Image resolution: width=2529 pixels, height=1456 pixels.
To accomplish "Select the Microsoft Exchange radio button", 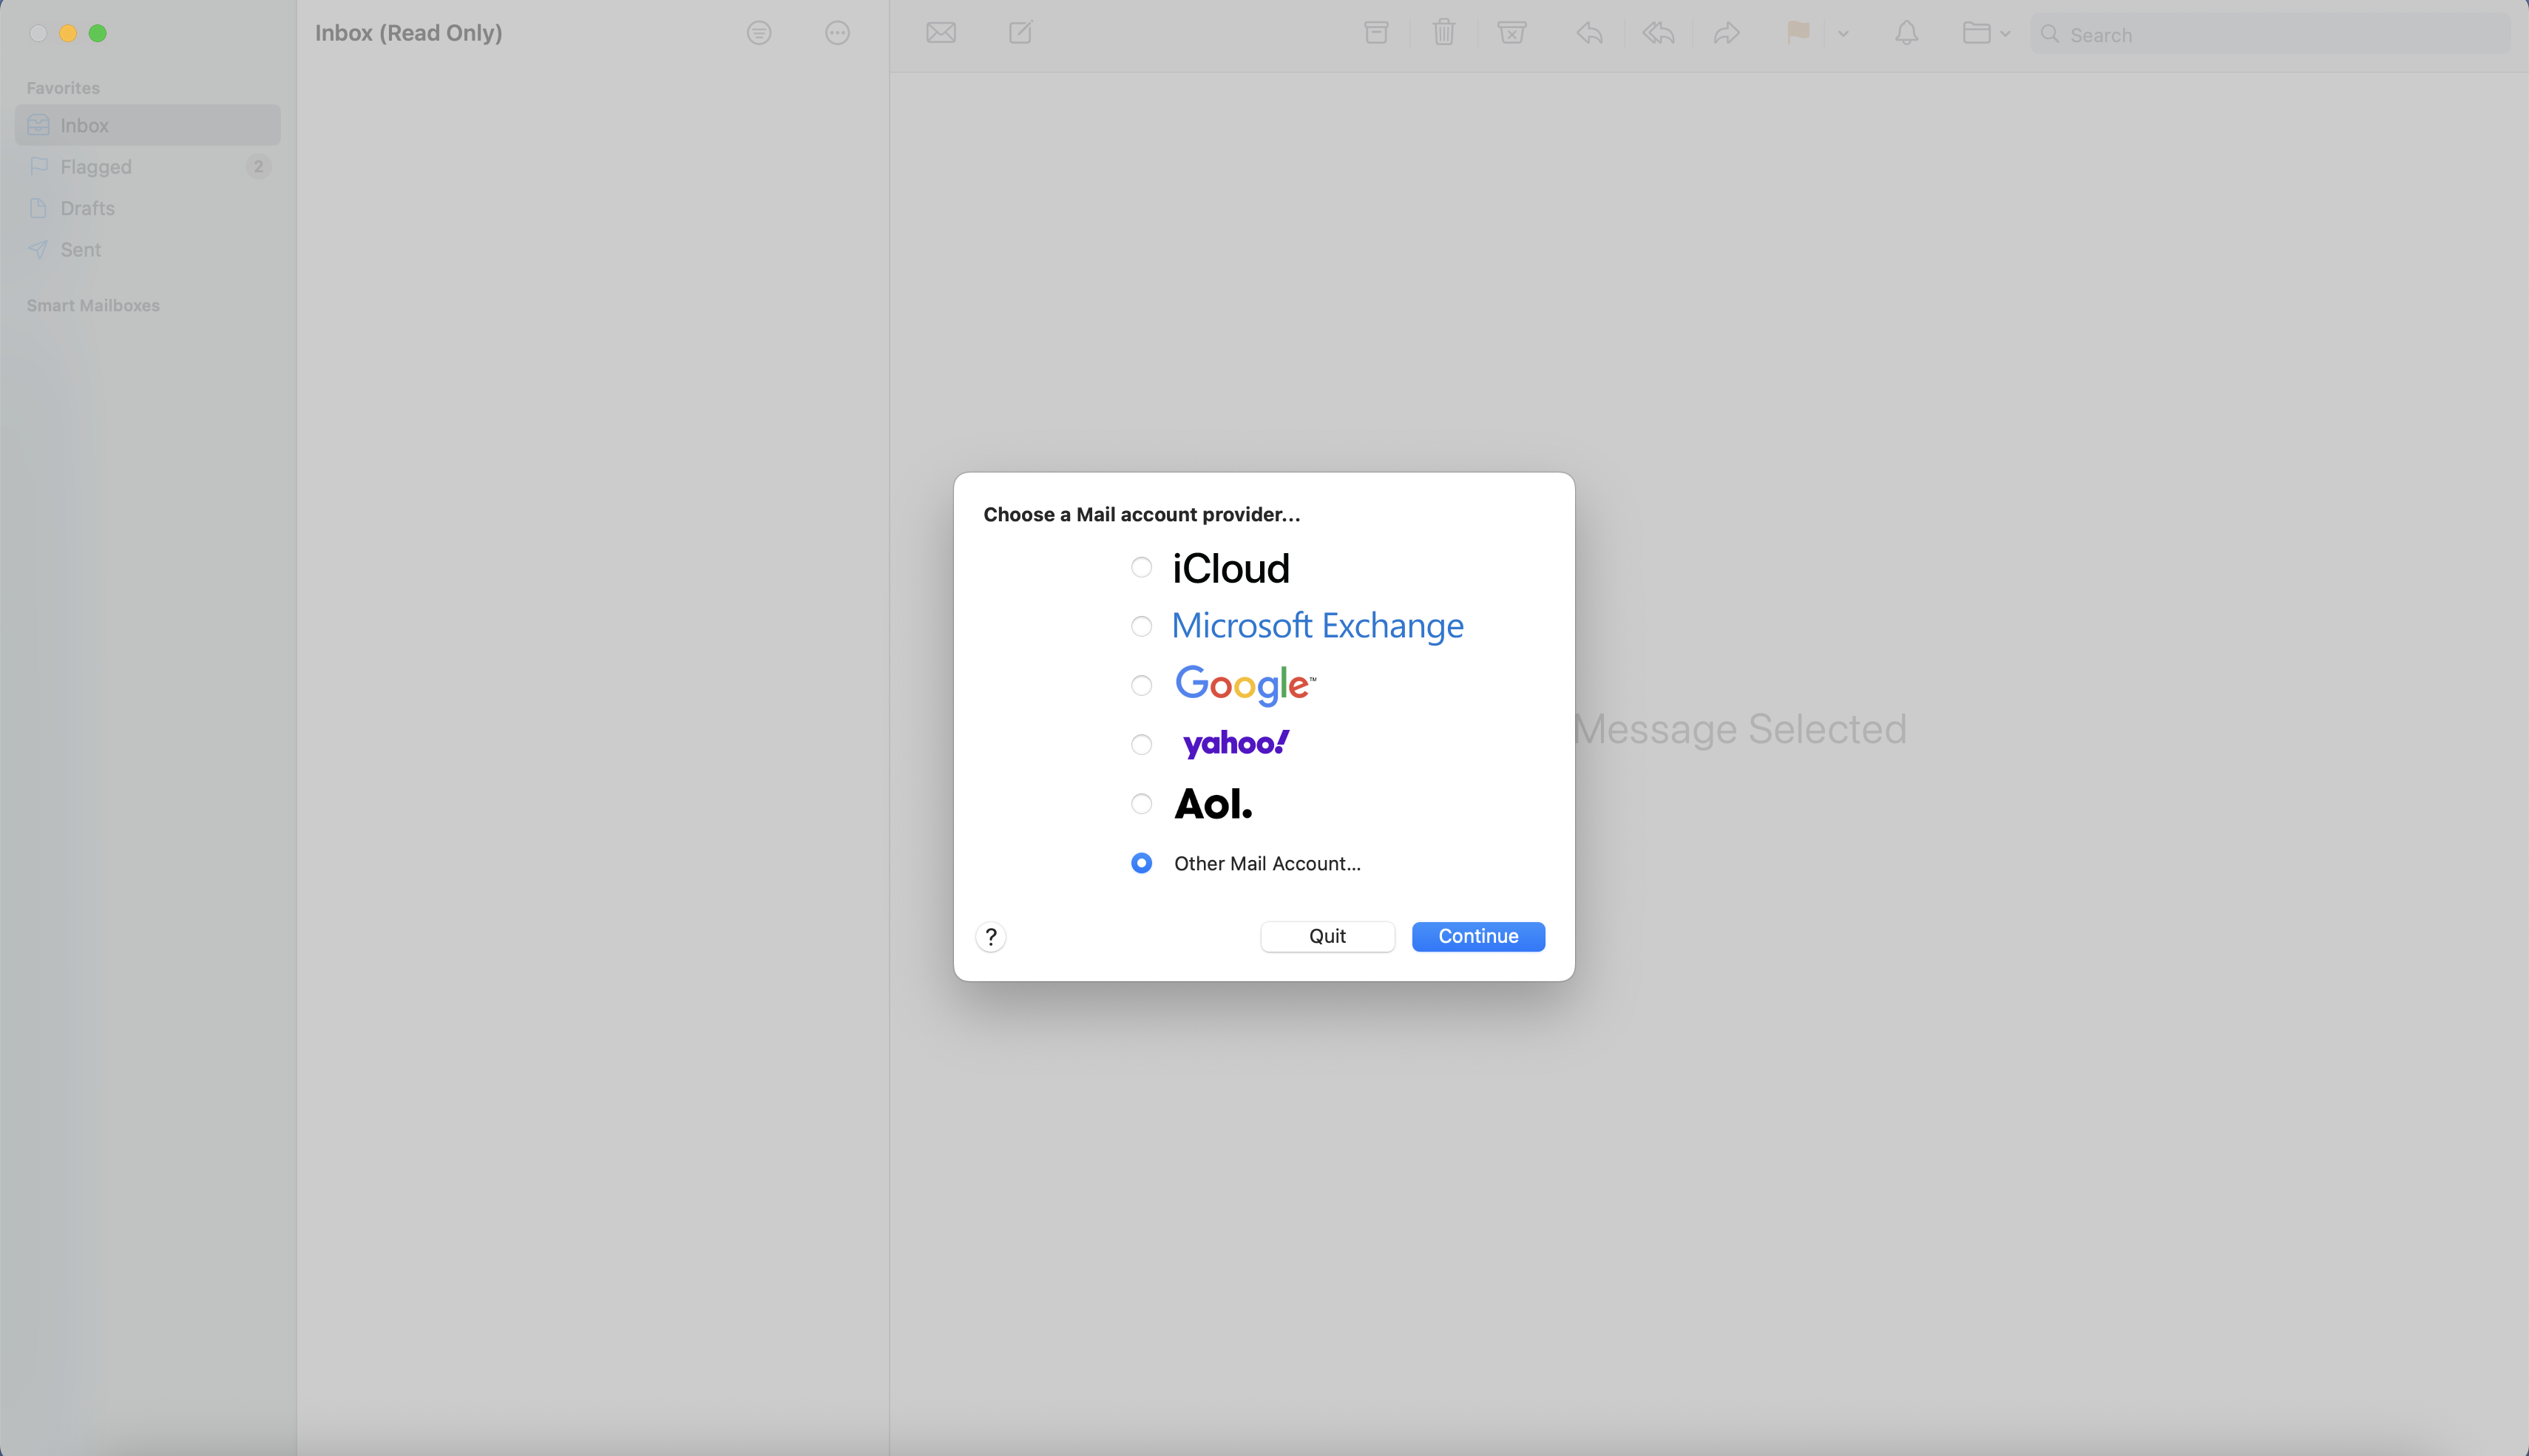I will [x=1141, y=626].
